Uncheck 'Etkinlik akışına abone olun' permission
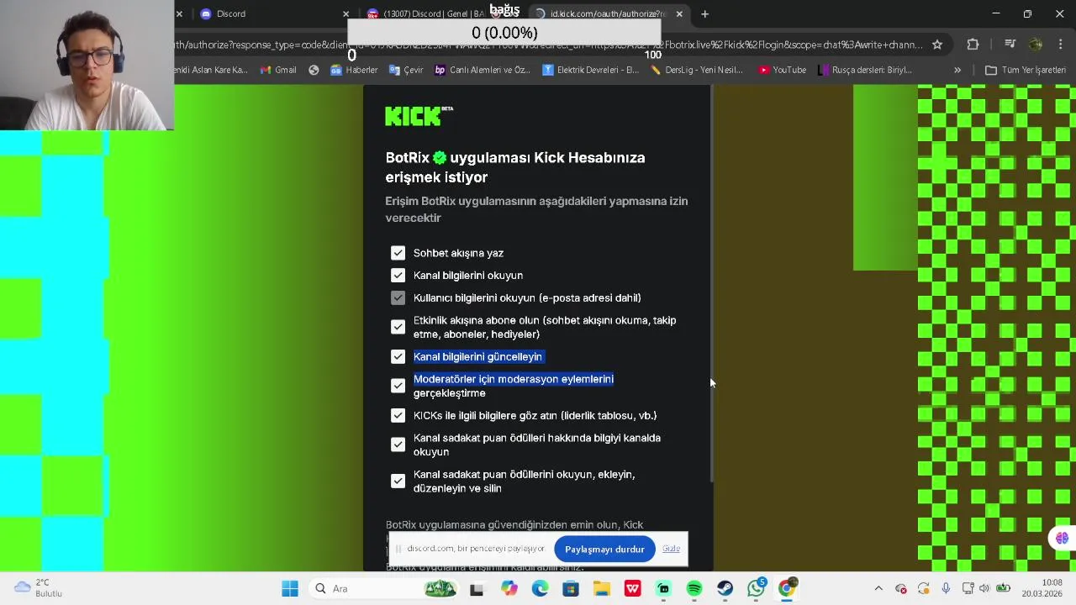The image size is (1076, 605). click(398, 327)
